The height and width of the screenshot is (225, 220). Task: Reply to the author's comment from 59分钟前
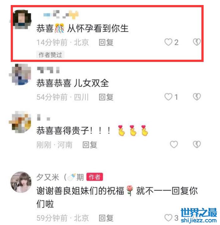tap(106, 218)
